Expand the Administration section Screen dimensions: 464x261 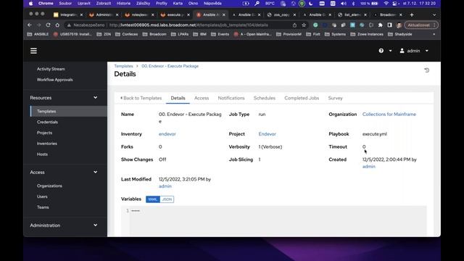pos(95,225)
